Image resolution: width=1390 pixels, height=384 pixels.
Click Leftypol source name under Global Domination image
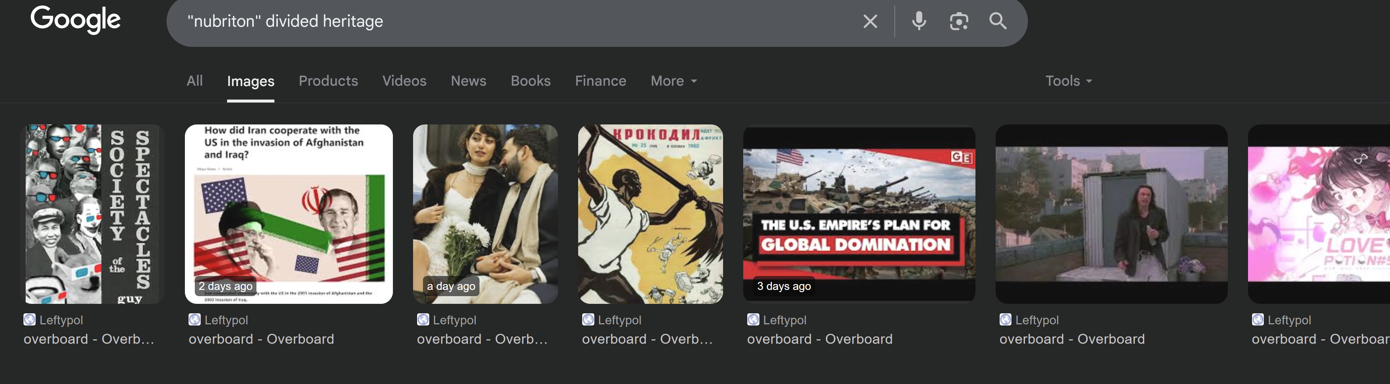coord(785,320)
